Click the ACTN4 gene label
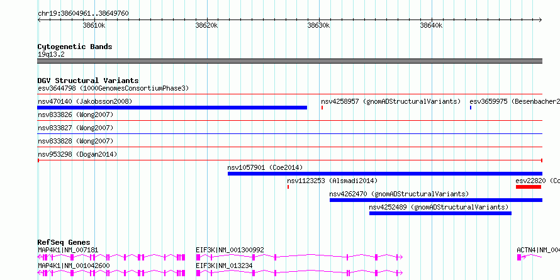The height and width of the screenshot is (280, 560). 538,250
